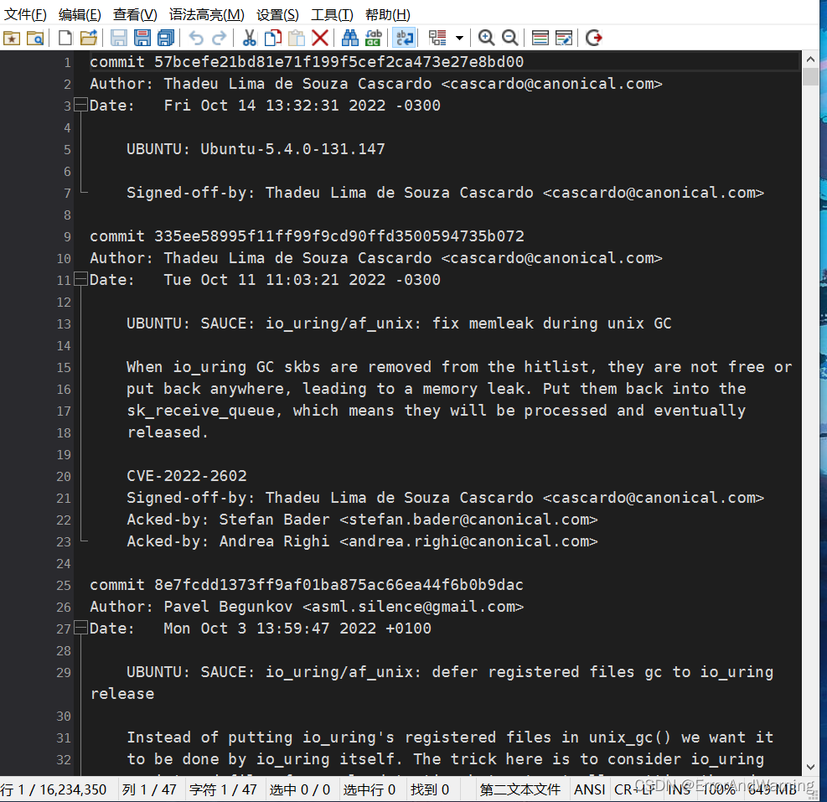This screenshot has width=827, height=802.
Task: Click status bar 选中行 0
Action: pyautogui.click(x=370, y=789)
